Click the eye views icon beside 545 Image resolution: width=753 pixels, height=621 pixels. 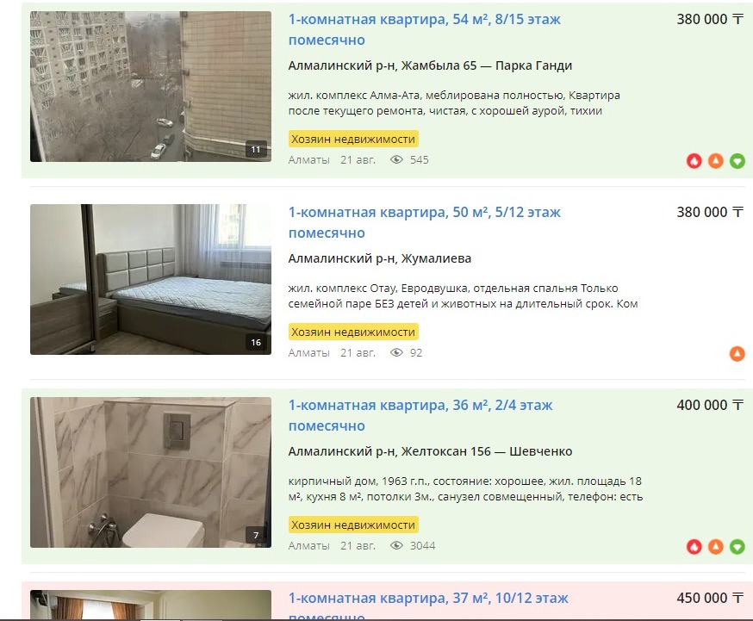(x=396, y=160)
